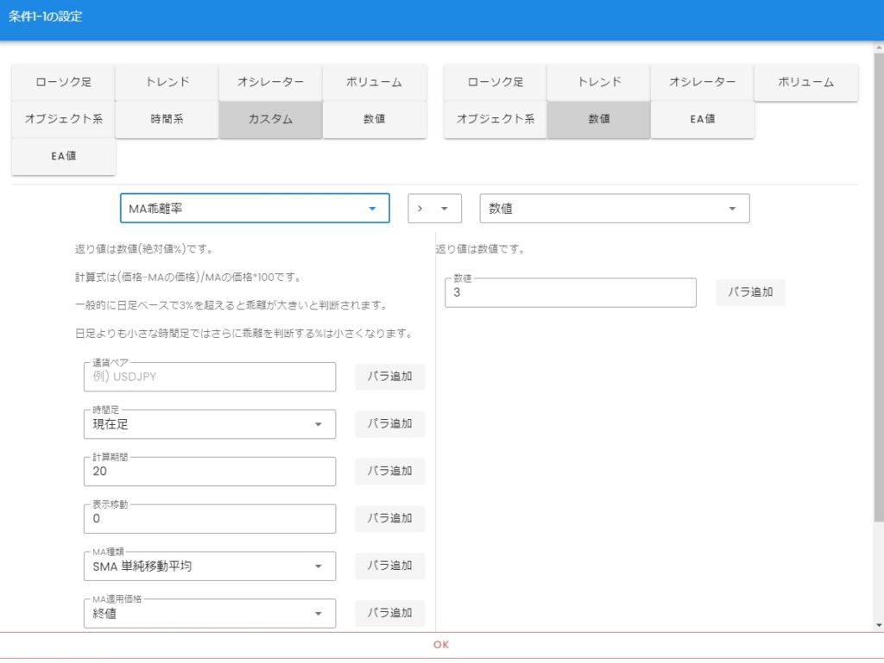Click the vertical scrollbar thumb
The width and height of the screenshot is (884, 663).
coord(879,287)
